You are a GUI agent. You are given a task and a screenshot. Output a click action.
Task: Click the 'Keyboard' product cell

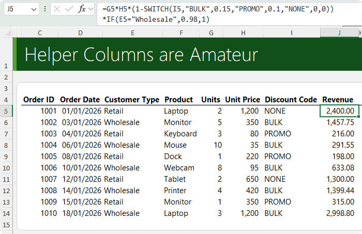coord(181,134)
